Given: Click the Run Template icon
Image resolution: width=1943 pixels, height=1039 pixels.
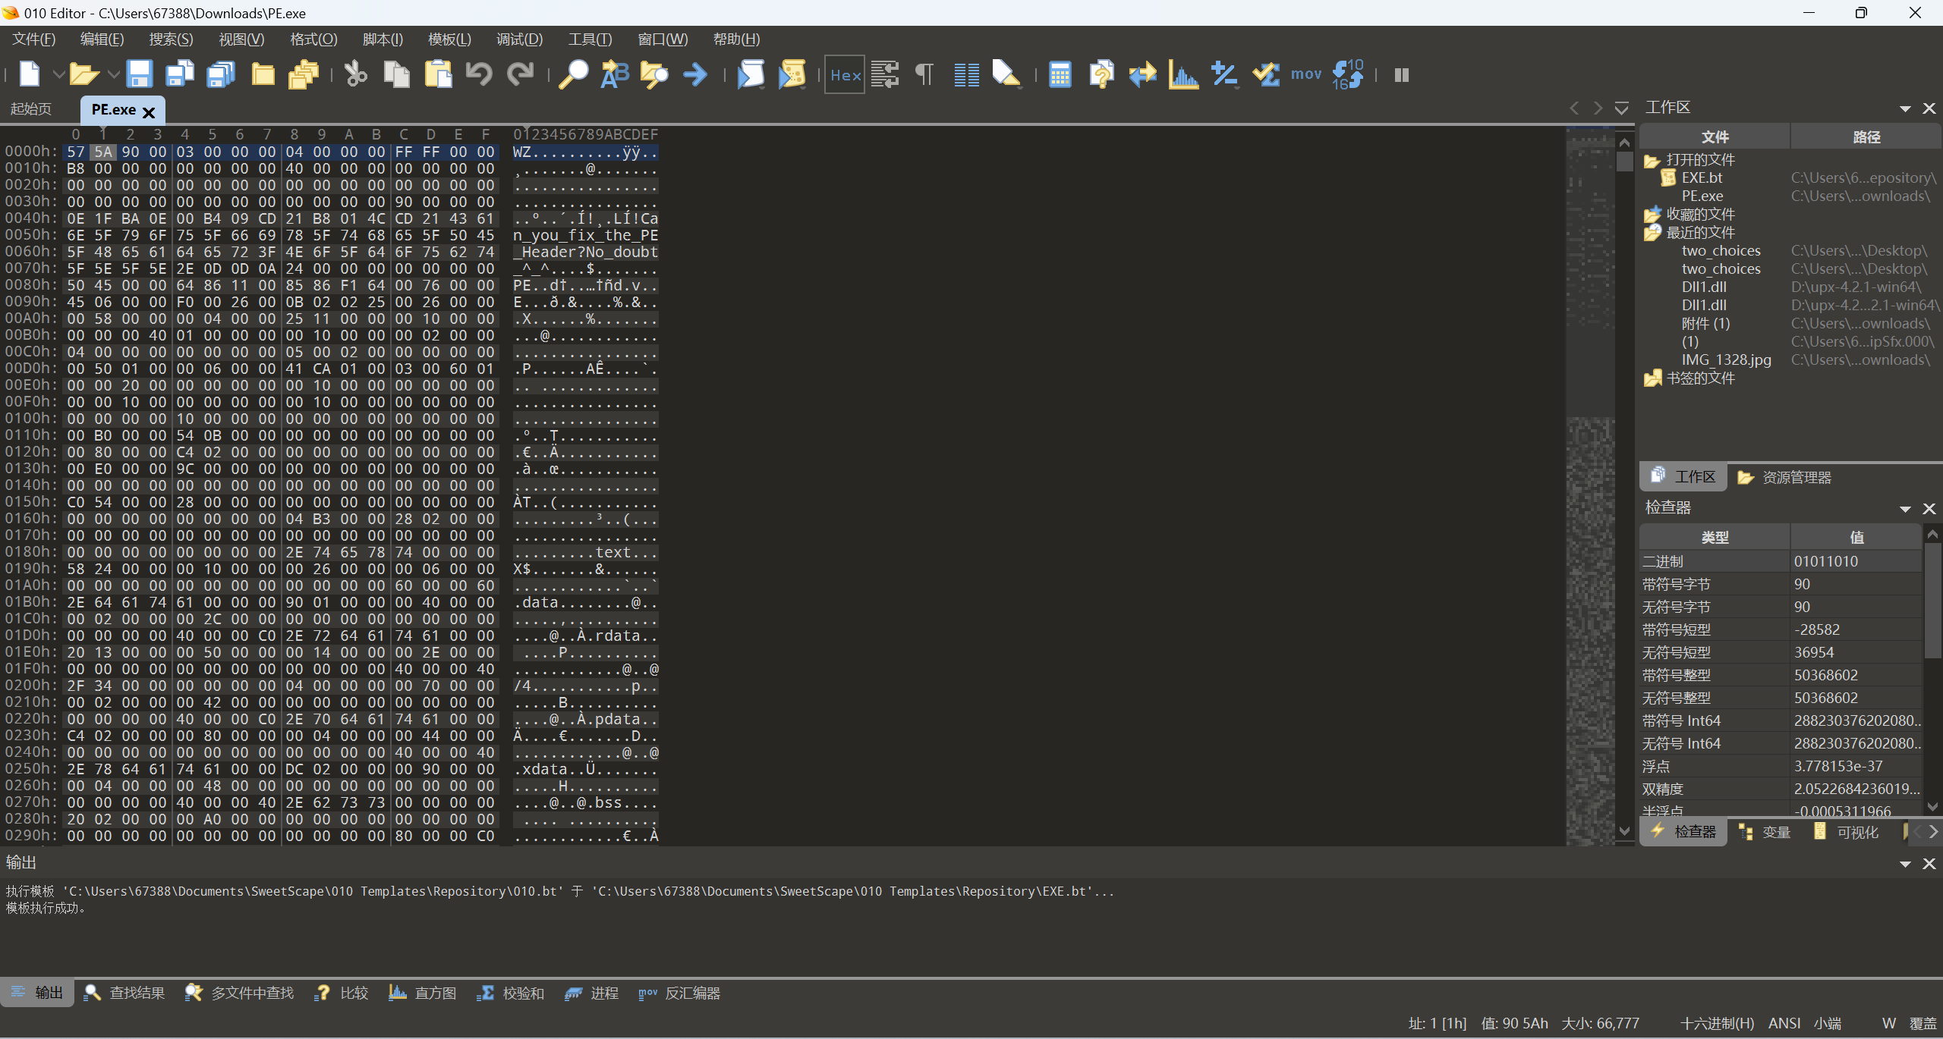Looking at the screenshot, I should [792, 74].
